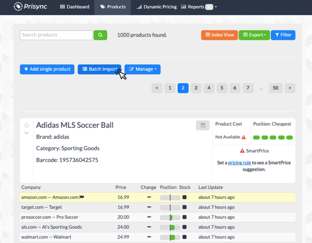Open the Manage dropdown
The height and width of the screenshot is (243, 312).
pyautogui.click(x=143, y=69)
